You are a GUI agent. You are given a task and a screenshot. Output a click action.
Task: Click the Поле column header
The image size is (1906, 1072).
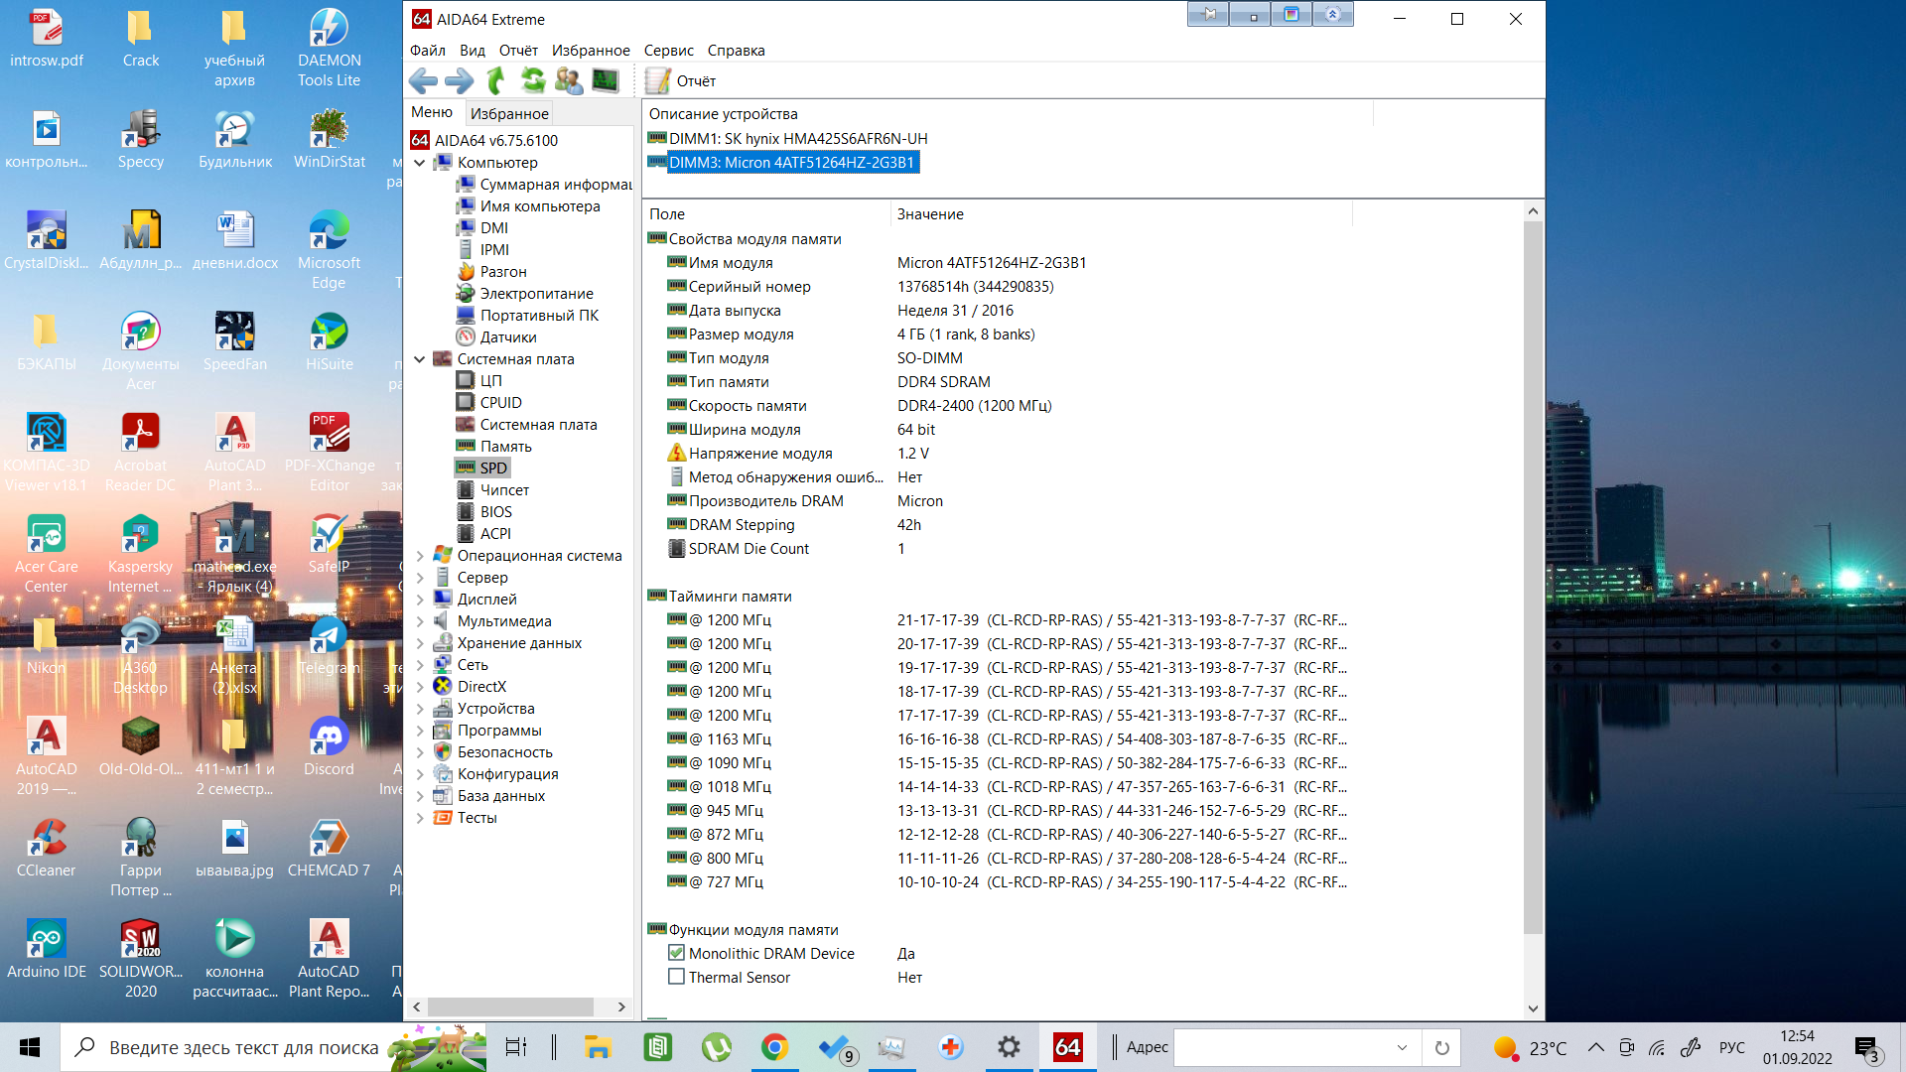click(766, 214)
